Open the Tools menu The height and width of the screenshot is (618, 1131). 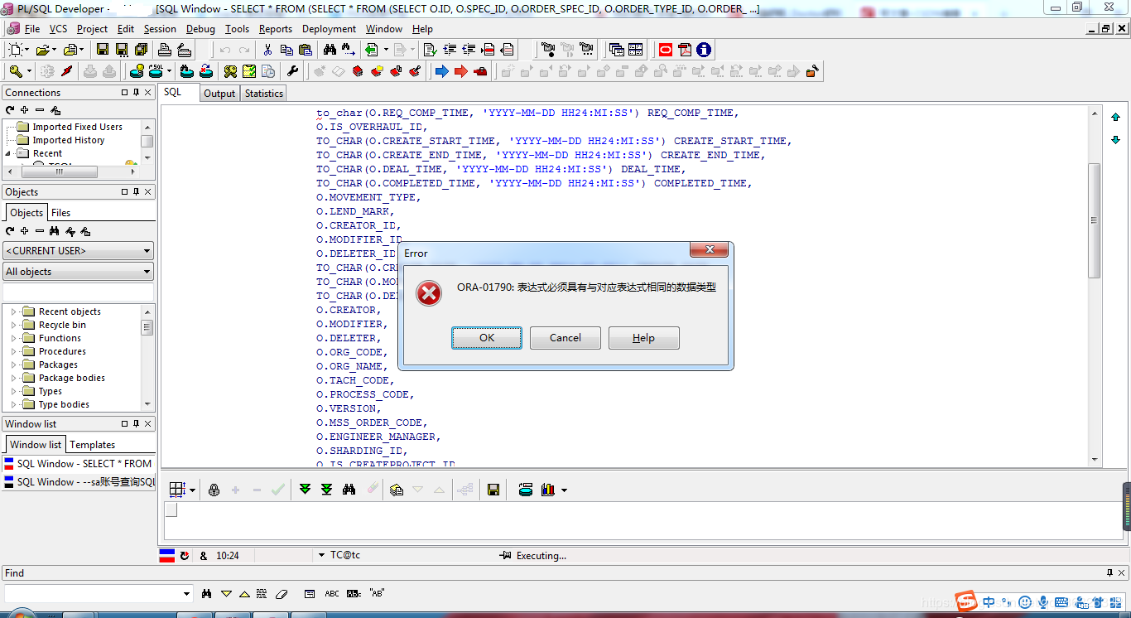[238, 28]
